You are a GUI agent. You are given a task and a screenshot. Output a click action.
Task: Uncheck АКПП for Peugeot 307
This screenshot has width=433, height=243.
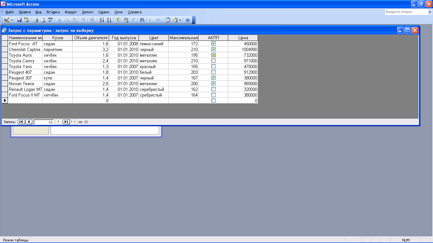click(213, 78)
